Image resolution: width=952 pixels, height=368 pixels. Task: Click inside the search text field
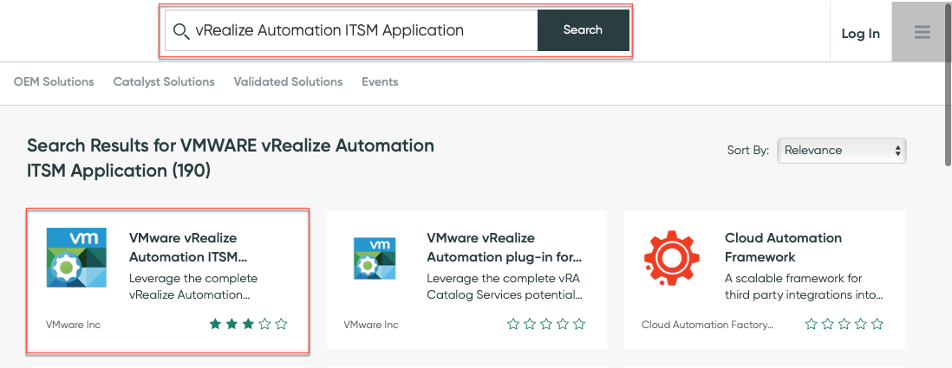point(364,30)
